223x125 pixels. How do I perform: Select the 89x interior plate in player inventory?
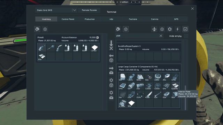click(42, 57)
